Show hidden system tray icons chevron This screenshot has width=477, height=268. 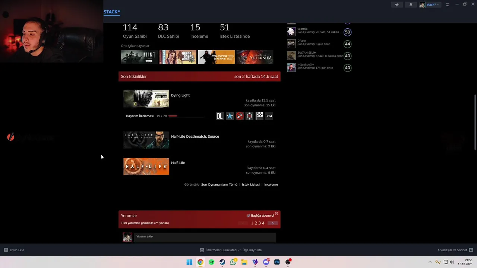(430, 262)
